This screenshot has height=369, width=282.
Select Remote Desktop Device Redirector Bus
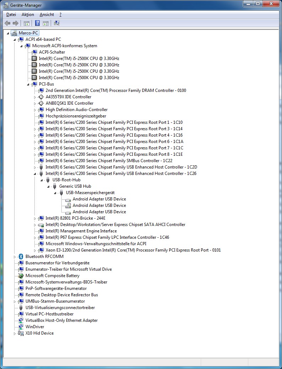pyautogui.click(x=62, y=294)
